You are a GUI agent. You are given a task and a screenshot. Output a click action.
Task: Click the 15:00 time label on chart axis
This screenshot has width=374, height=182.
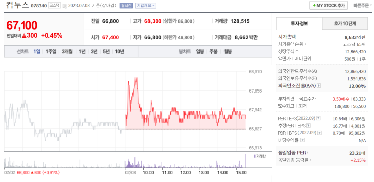pyautogui.click(x=241, y=173)
